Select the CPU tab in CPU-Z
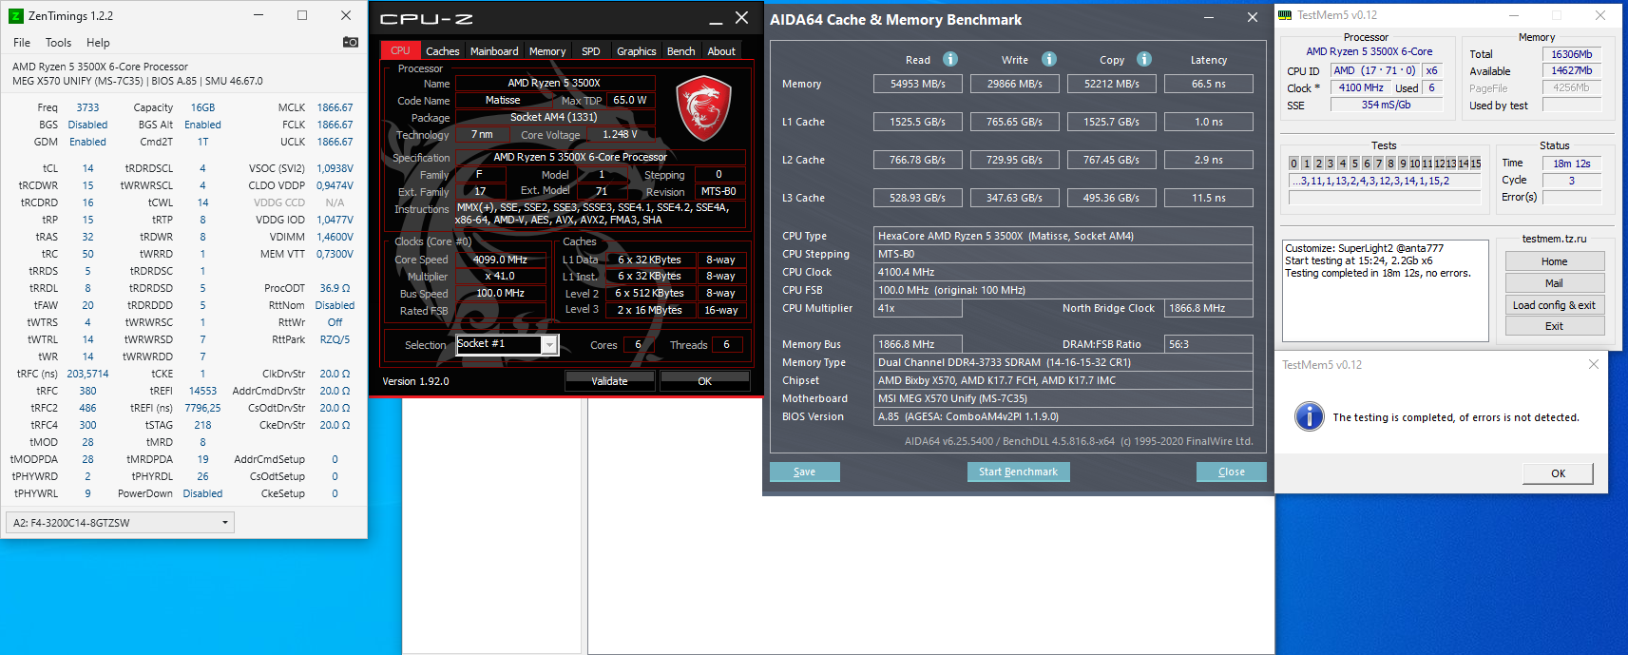The image size is (1628, 655). 400,51
